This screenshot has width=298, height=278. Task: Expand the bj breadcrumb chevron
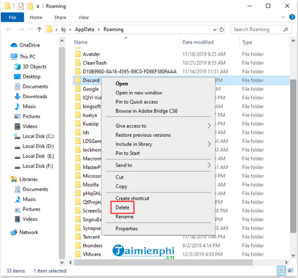click(70, 30)
